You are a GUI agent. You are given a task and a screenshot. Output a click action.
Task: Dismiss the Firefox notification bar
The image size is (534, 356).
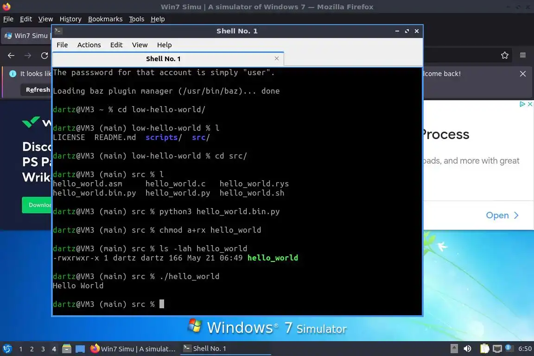[x=523, y=74]
